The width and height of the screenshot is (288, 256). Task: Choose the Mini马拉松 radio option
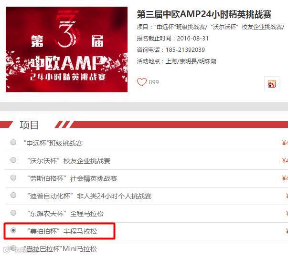(x=13, y=248)
